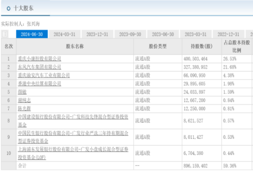Select share count 12,250,000
Viewport: 253px width, 171px height.
point(194,109)
